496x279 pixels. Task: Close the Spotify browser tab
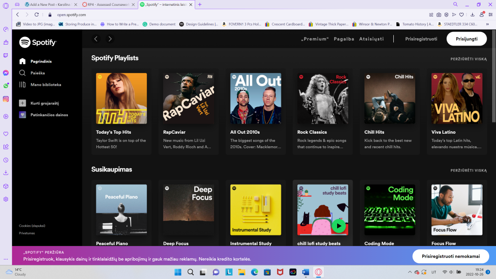click(x=191, y=4)
